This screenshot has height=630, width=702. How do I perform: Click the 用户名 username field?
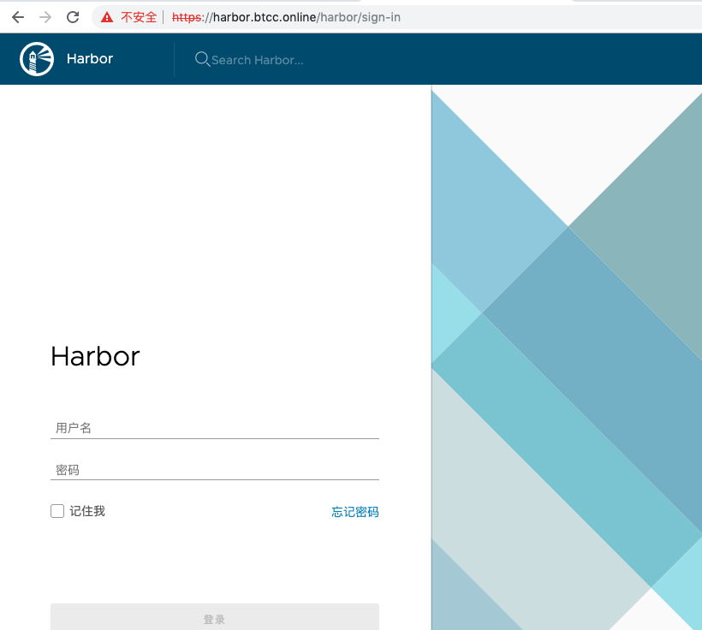pyautogui.click(x=214, y=428)
